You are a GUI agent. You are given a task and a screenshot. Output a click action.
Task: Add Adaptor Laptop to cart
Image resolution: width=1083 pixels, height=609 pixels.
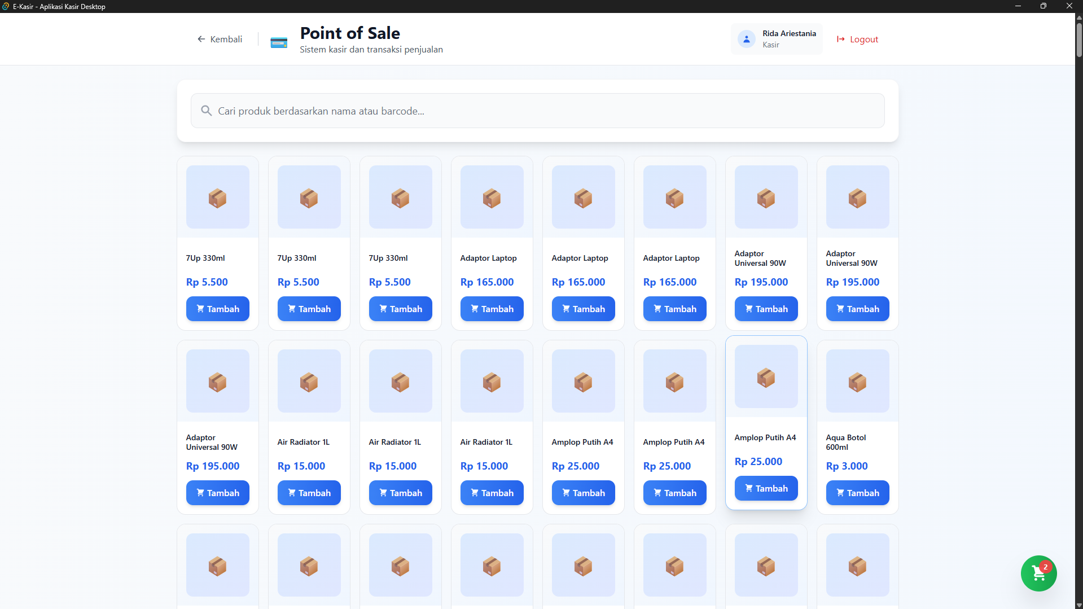pos(492,309)
